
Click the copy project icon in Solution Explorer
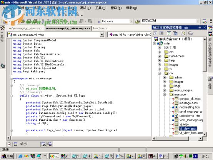[x=175, y=33]
